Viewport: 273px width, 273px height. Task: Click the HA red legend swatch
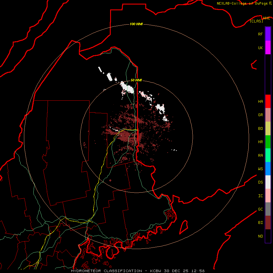268,101
